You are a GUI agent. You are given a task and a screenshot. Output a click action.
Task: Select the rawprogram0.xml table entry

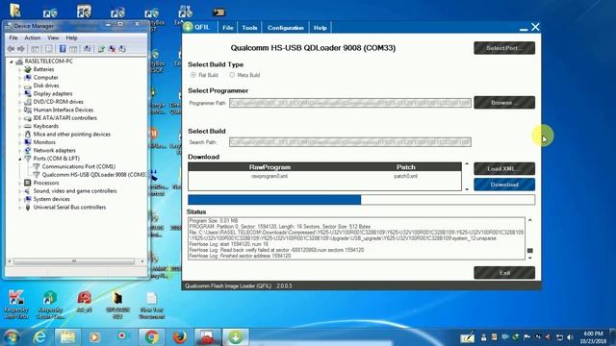(269, 176)
